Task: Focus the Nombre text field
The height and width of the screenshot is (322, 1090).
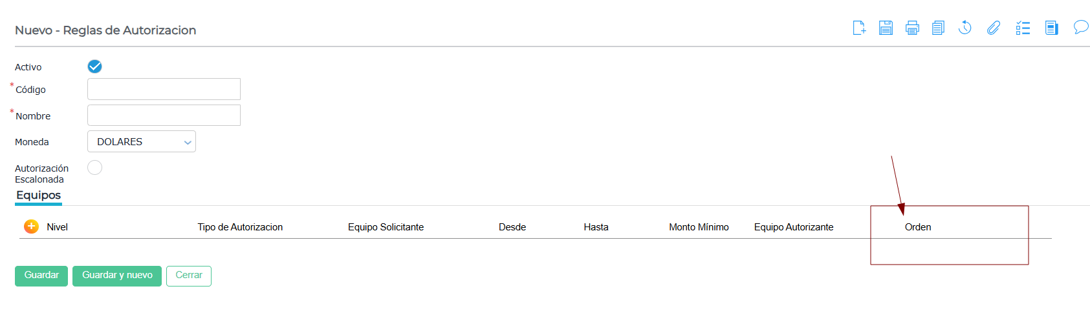Action: (164, 116)
